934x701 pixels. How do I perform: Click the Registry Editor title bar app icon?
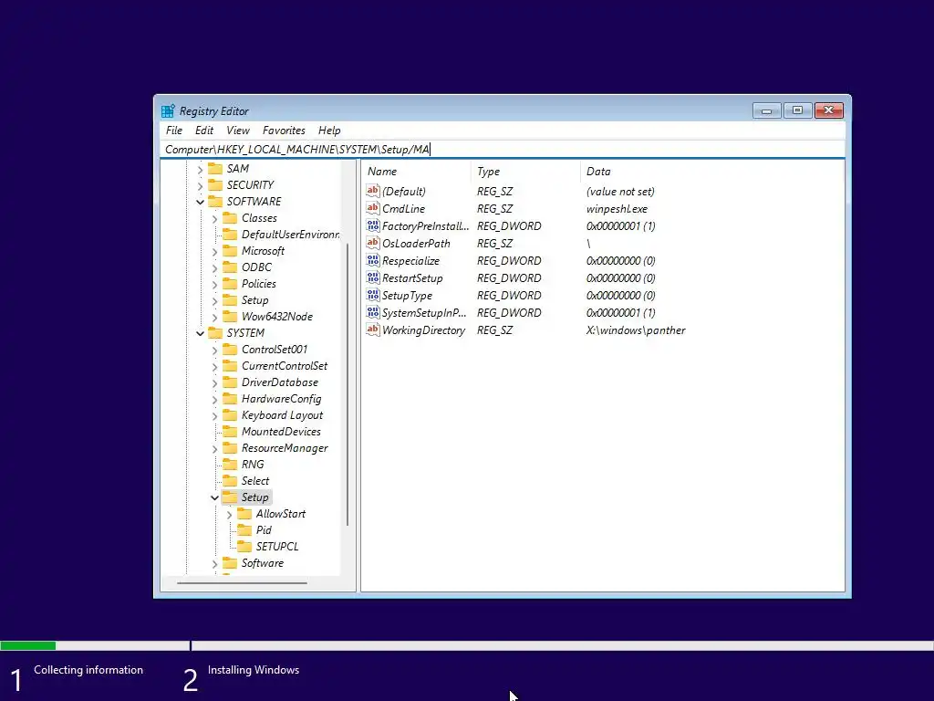tap(168, 110)
